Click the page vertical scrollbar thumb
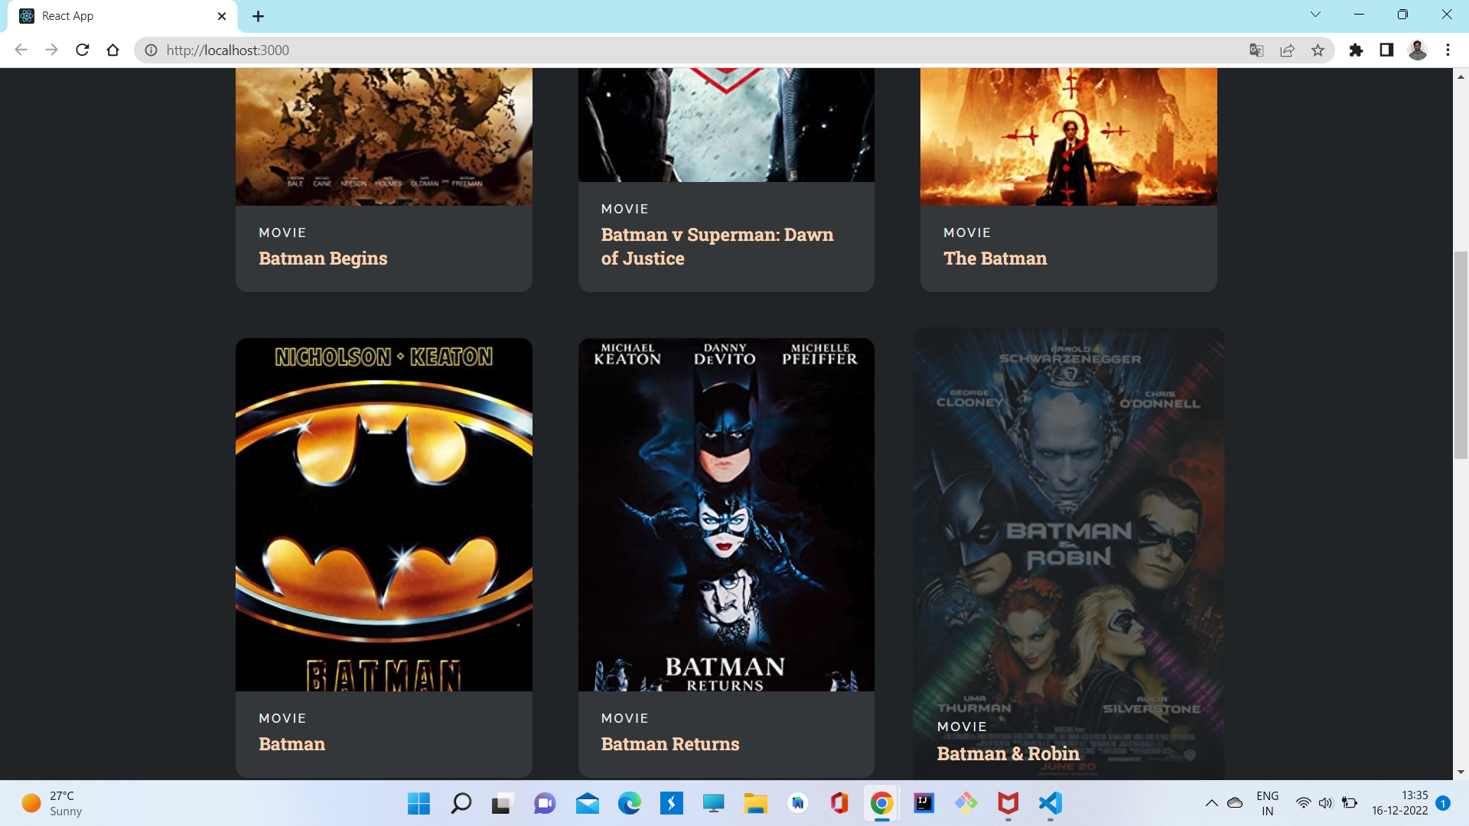 [1461, 355]
